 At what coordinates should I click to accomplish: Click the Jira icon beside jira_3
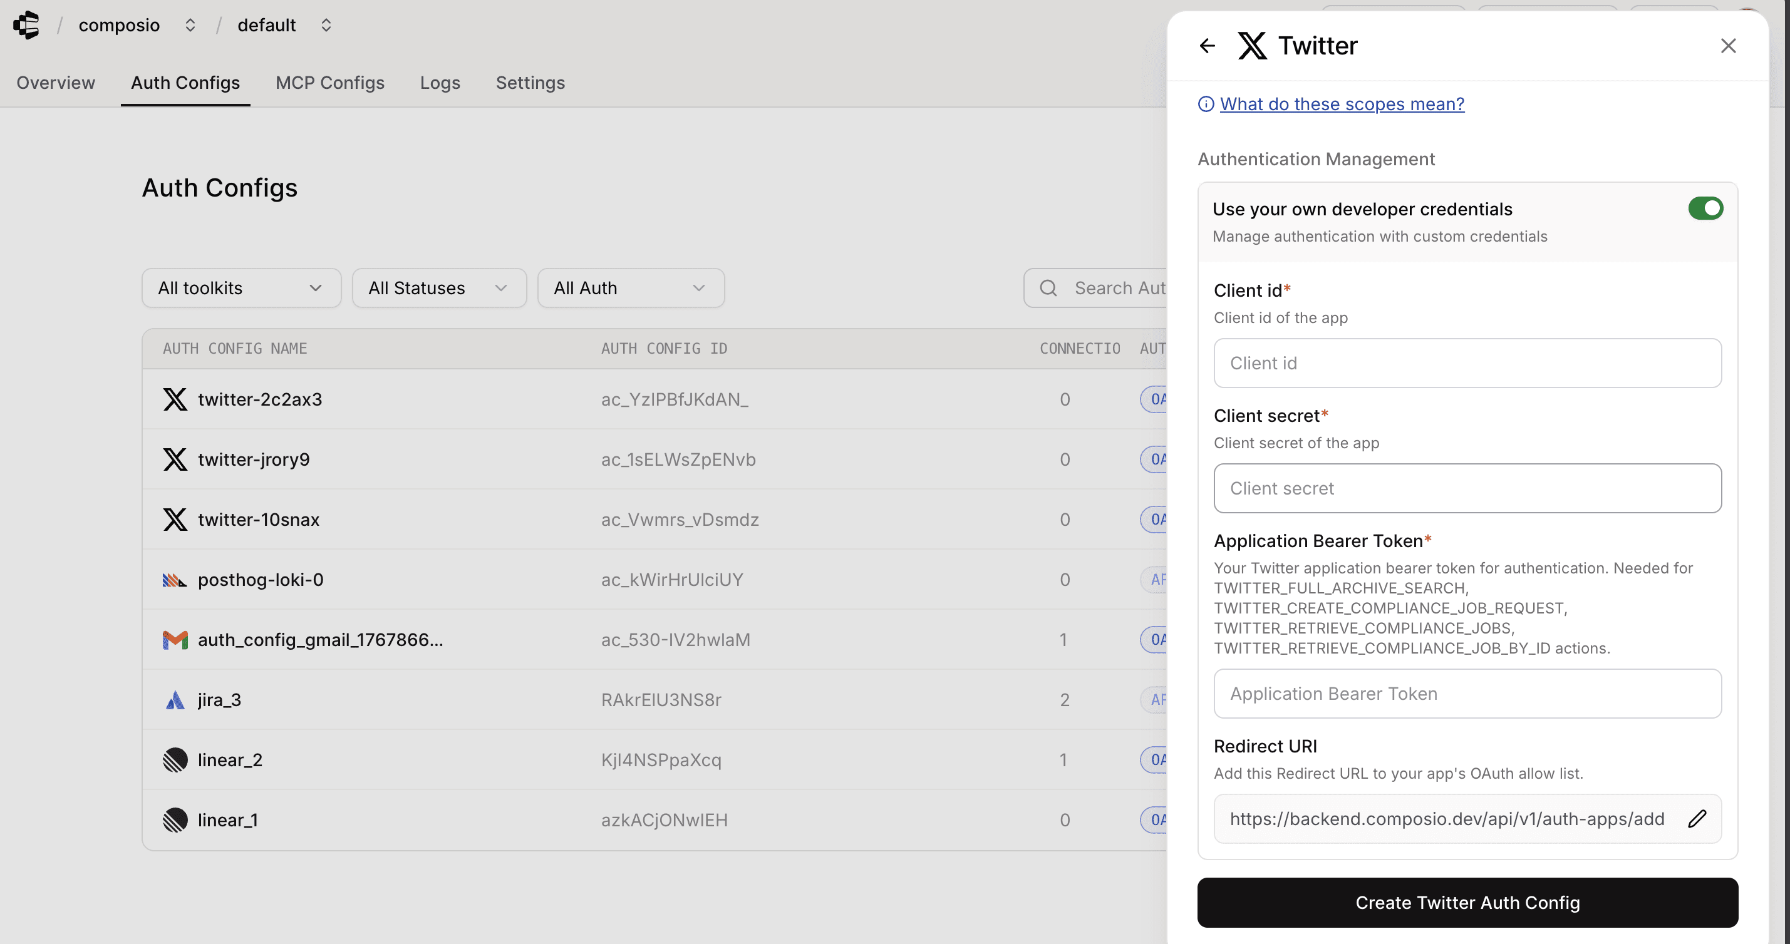pyautogui.click(x=175, y=700)
